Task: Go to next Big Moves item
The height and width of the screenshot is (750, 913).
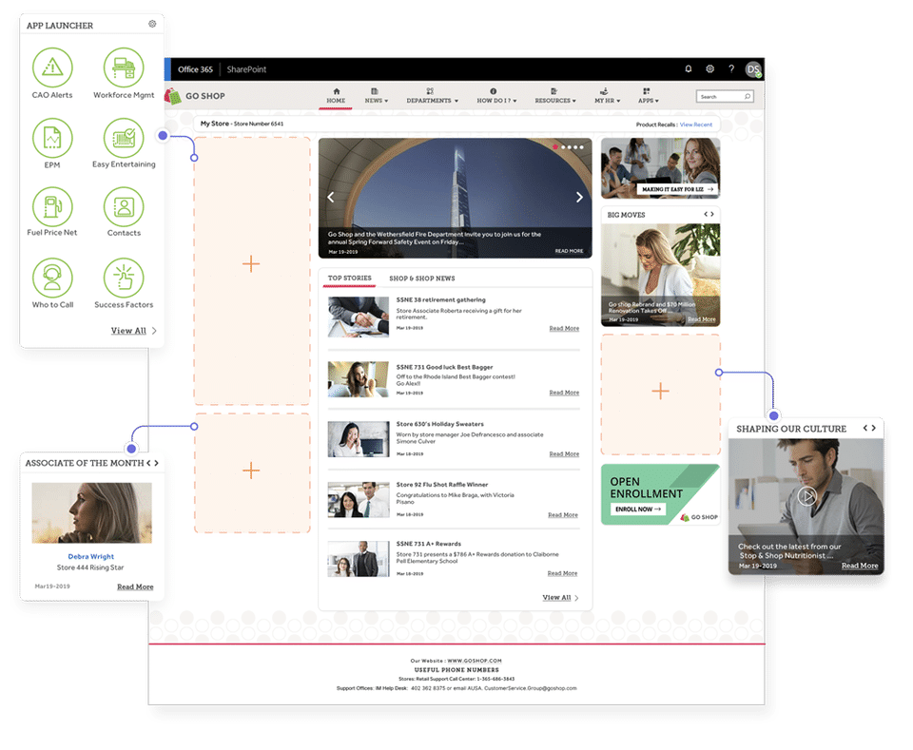Action: (712, 214)
